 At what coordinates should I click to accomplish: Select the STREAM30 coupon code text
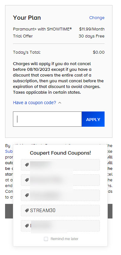43,211
